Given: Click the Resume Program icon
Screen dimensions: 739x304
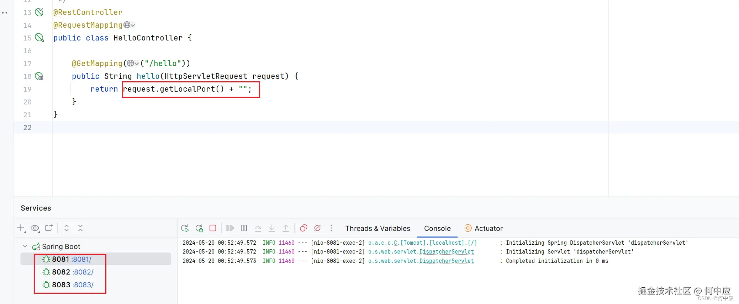Looking at the screenshot, I should click(x=230, y=228).
